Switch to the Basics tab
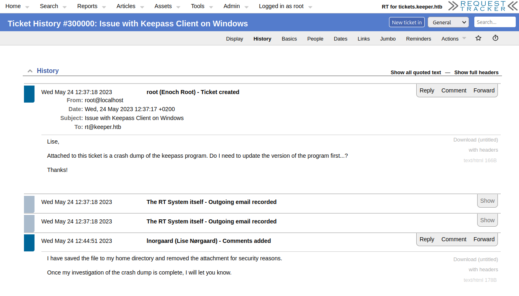Viewport: 519px width, 296px height. point(289,39)
